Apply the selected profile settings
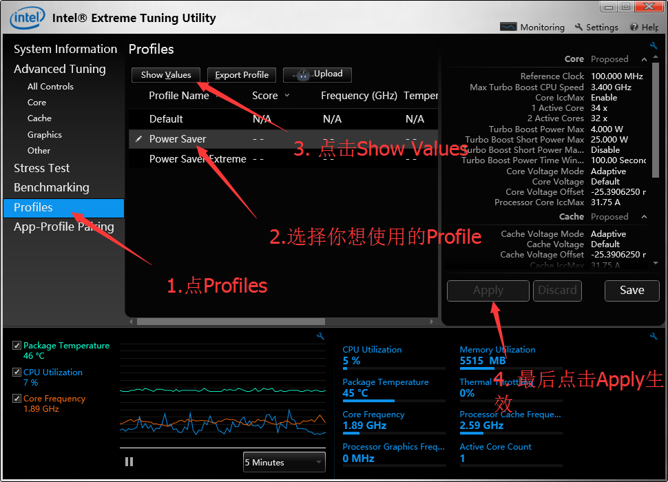The width and height of the screenshot is (668, 482). pyautogui.click(x=488, y=291)
